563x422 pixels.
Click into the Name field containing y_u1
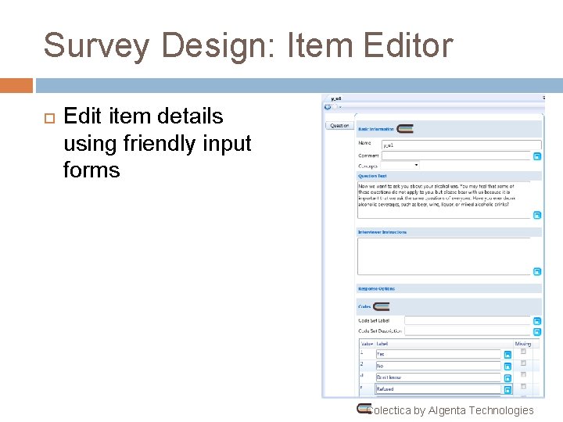pyautogui.click(x=461, y=145)
